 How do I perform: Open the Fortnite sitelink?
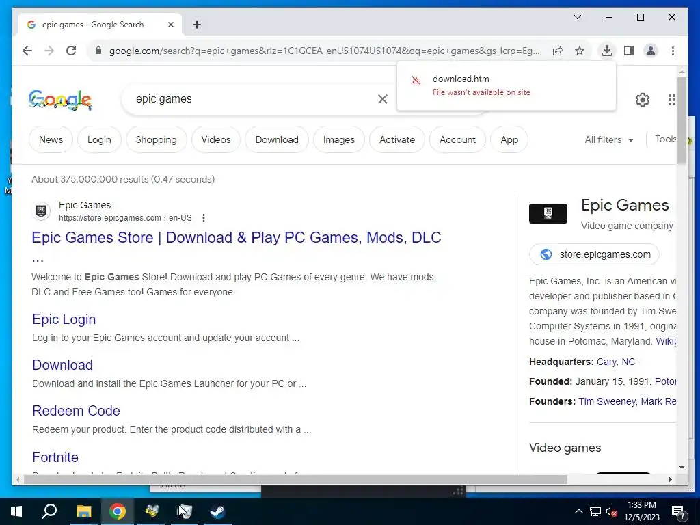tap(55, 457)
